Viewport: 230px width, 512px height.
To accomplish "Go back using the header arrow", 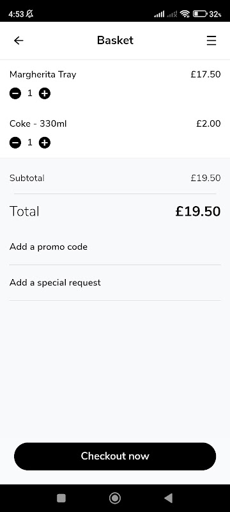I will (19, 40).
